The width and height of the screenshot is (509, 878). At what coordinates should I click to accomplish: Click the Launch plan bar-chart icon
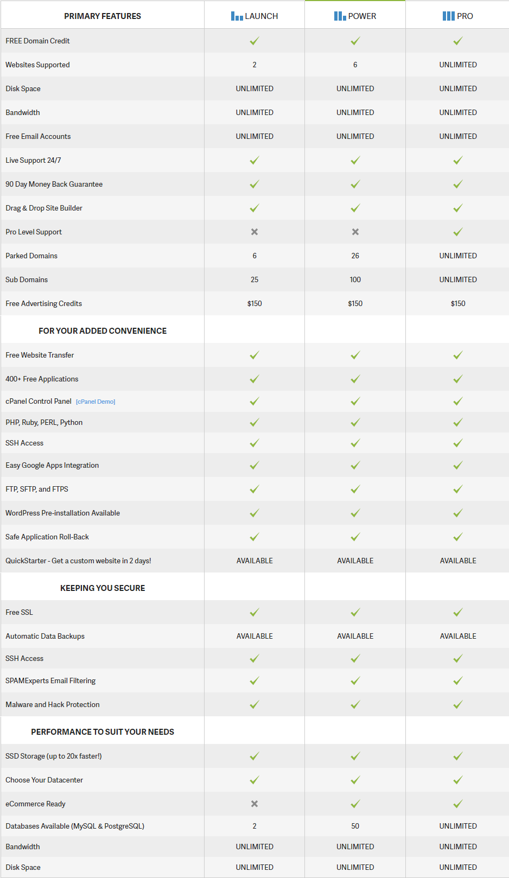tap(237, 16)
